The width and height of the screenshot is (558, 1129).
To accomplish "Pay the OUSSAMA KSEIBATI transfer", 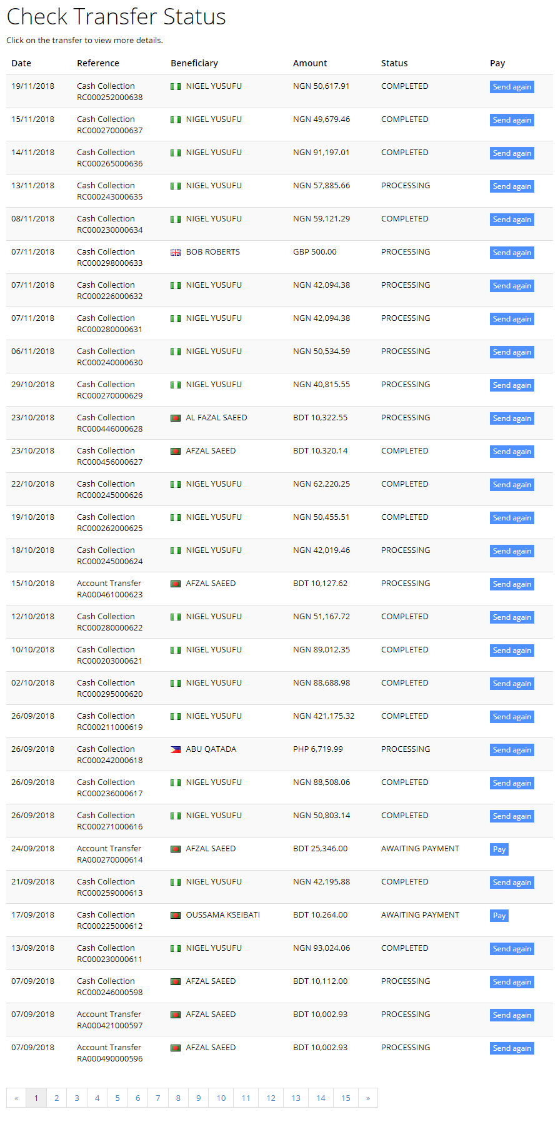I will tap(499, 916).
